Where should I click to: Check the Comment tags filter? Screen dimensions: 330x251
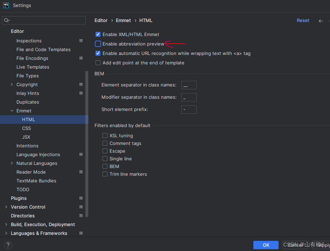(105, 143)
